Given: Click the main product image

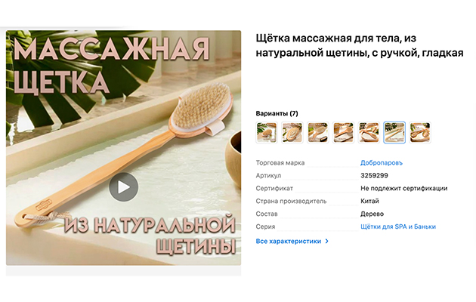Looking at the screenshot, I should [x=124, y=148].
